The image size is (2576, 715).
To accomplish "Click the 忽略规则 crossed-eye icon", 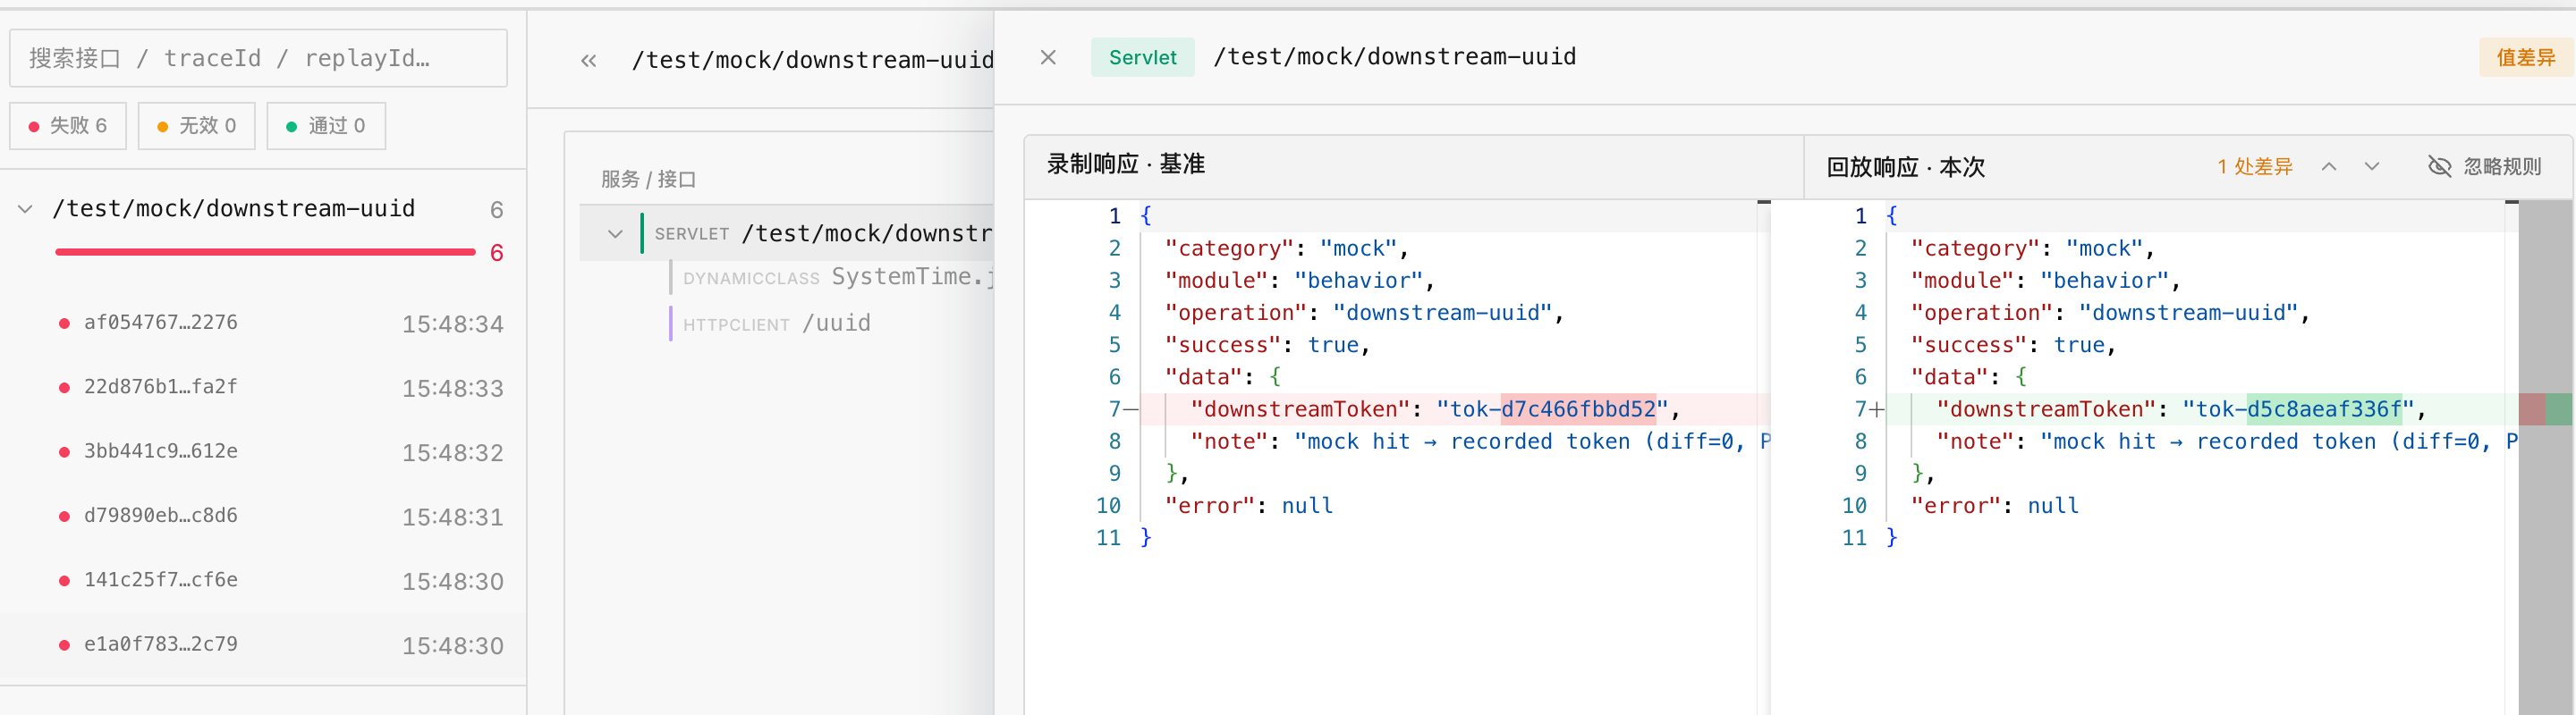I will click(2440, 167).
